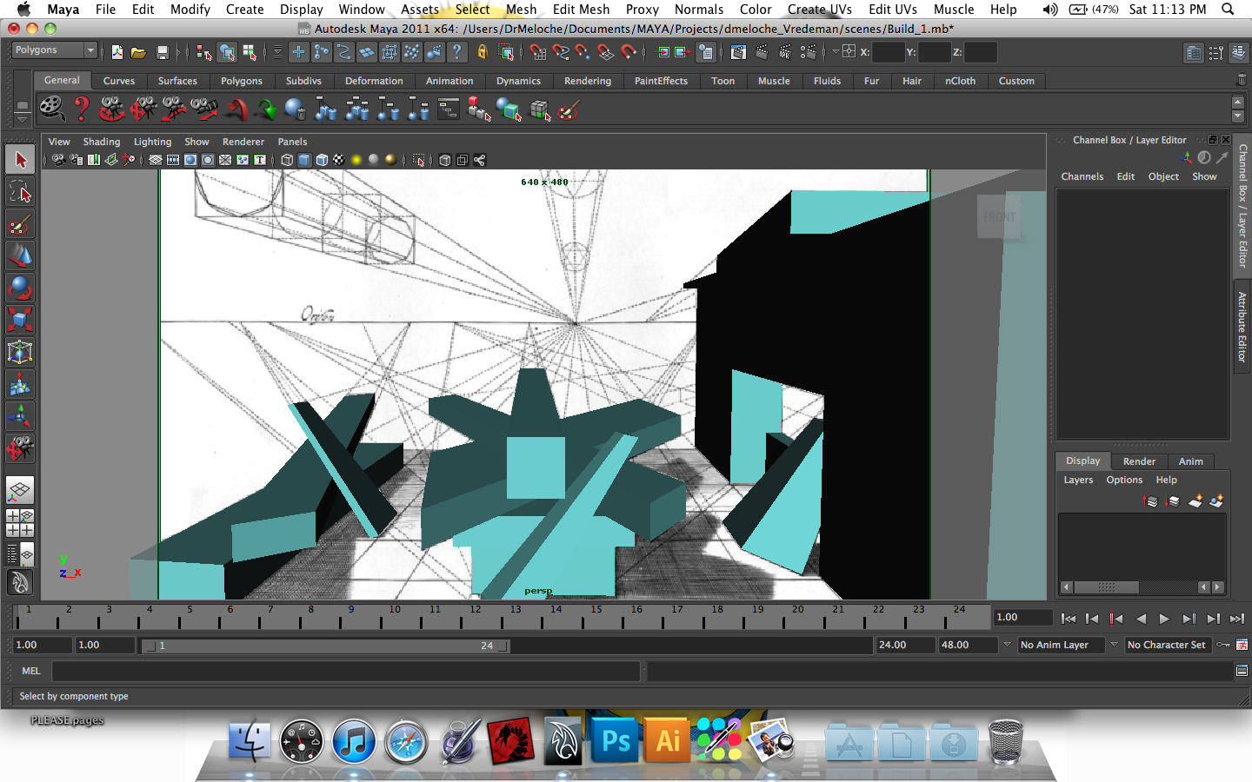
Task: Toggle wireframe on shaded in viewport
Action: (x=322, y=160)
